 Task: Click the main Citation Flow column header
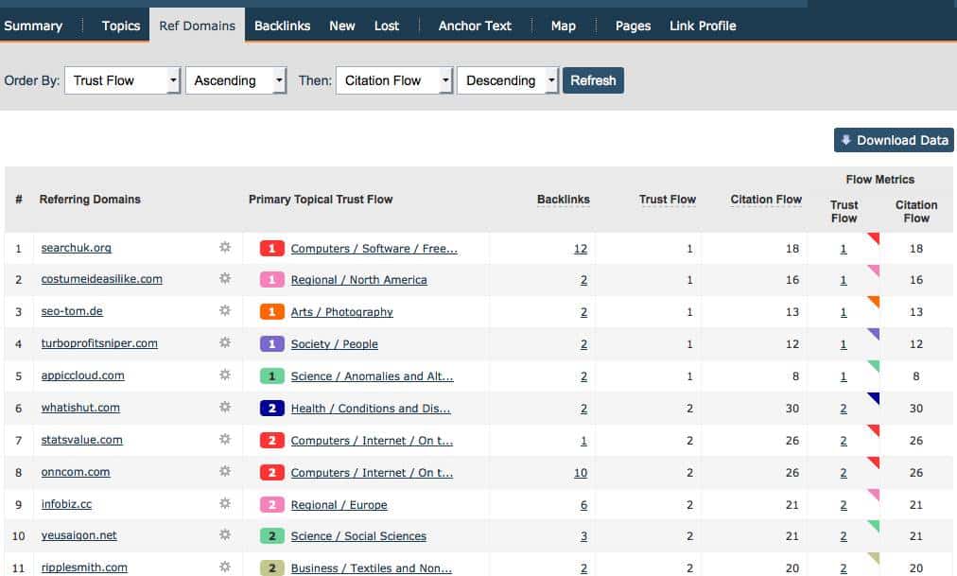point(766,200)
